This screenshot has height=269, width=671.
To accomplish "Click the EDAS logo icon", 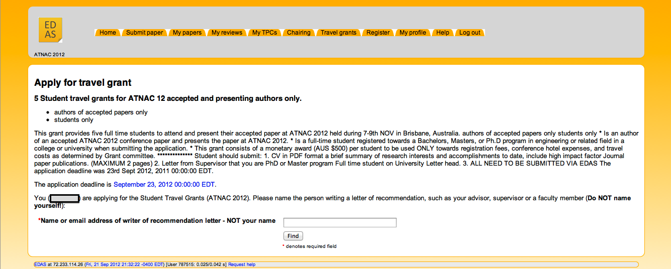I will click(x=50, y=30).
